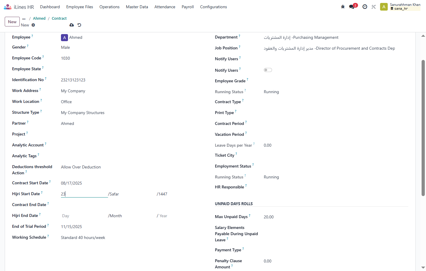Screen dimensions: 426x271
Task: Go to Ahmed breadcrumb link
Action: (39, 18)
